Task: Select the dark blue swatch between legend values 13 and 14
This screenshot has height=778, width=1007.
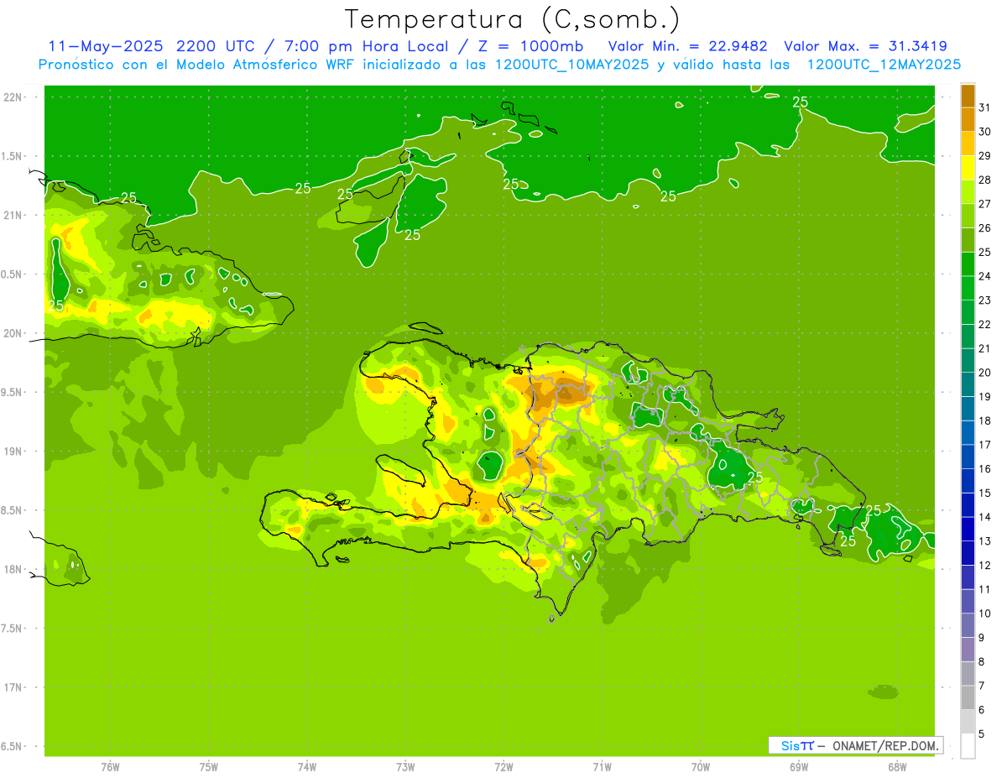Action: (x=968, y=530)
